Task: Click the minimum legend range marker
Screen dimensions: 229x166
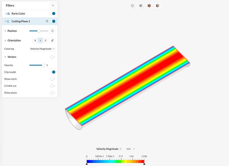Action: [x=87, y=164]
